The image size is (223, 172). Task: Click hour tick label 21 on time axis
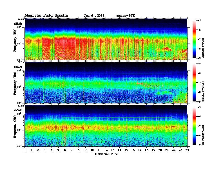point(167,150)
